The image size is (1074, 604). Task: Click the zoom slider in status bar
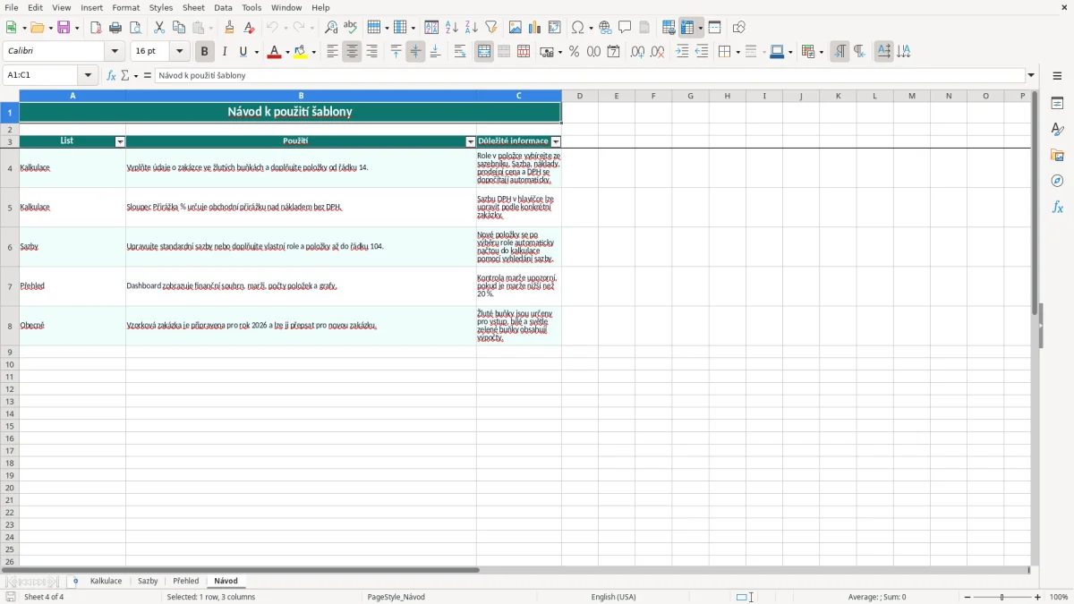click(x=1002, y=597)
